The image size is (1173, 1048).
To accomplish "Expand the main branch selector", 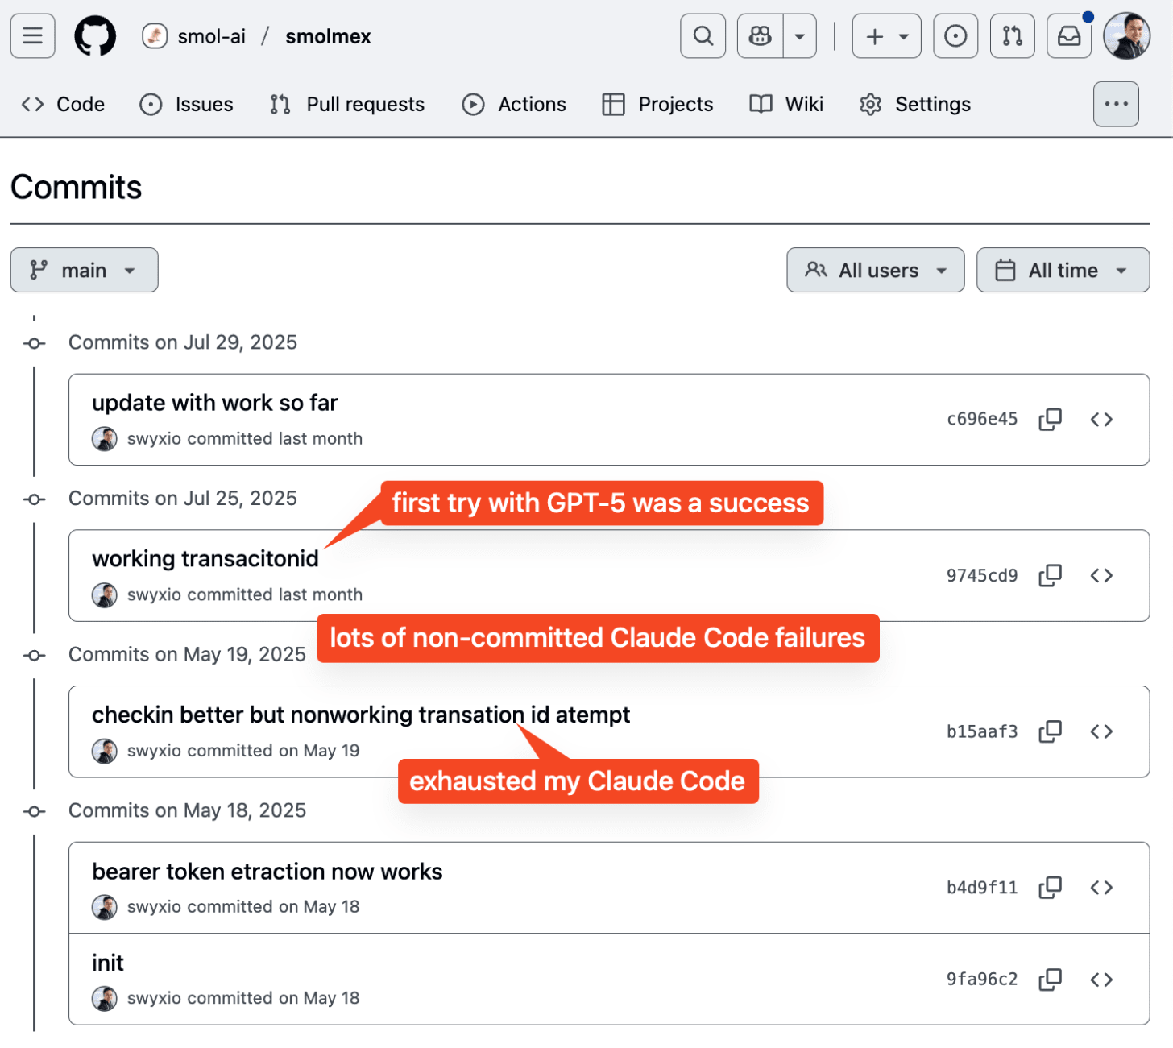I will (84, 270).
